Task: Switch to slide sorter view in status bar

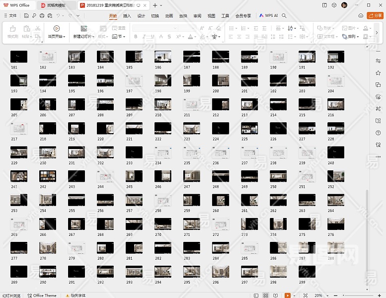Action: 266,296
